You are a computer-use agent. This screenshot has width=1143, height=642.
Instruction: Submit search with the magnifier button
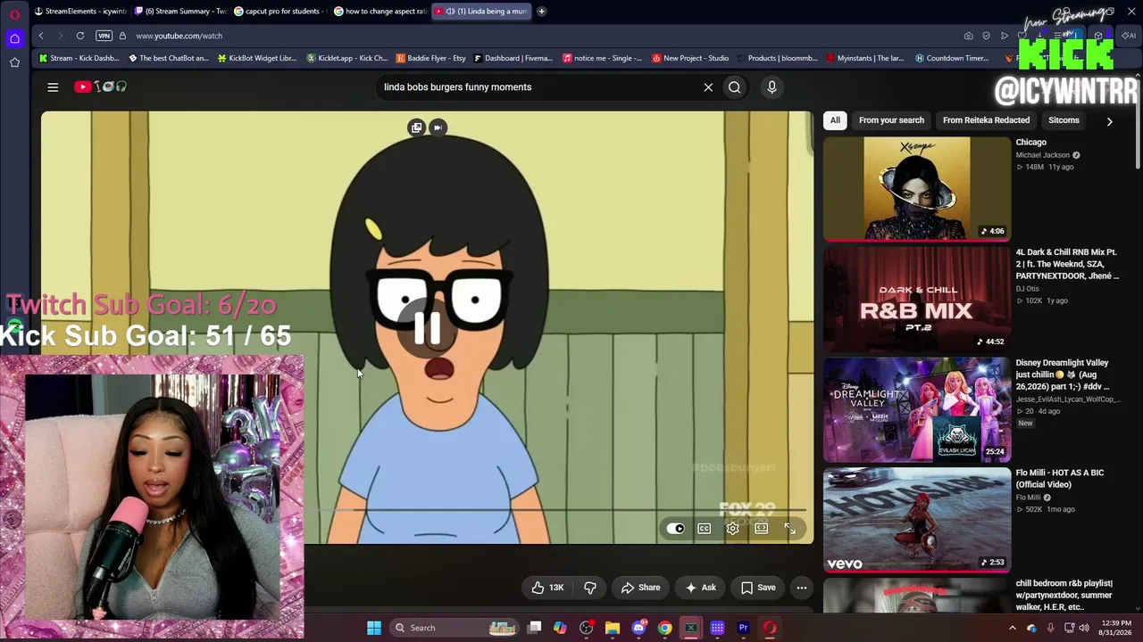tap(734, 87)
